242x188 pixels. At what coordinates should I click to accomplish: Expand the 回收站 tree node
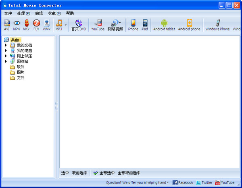click(6, 61)
